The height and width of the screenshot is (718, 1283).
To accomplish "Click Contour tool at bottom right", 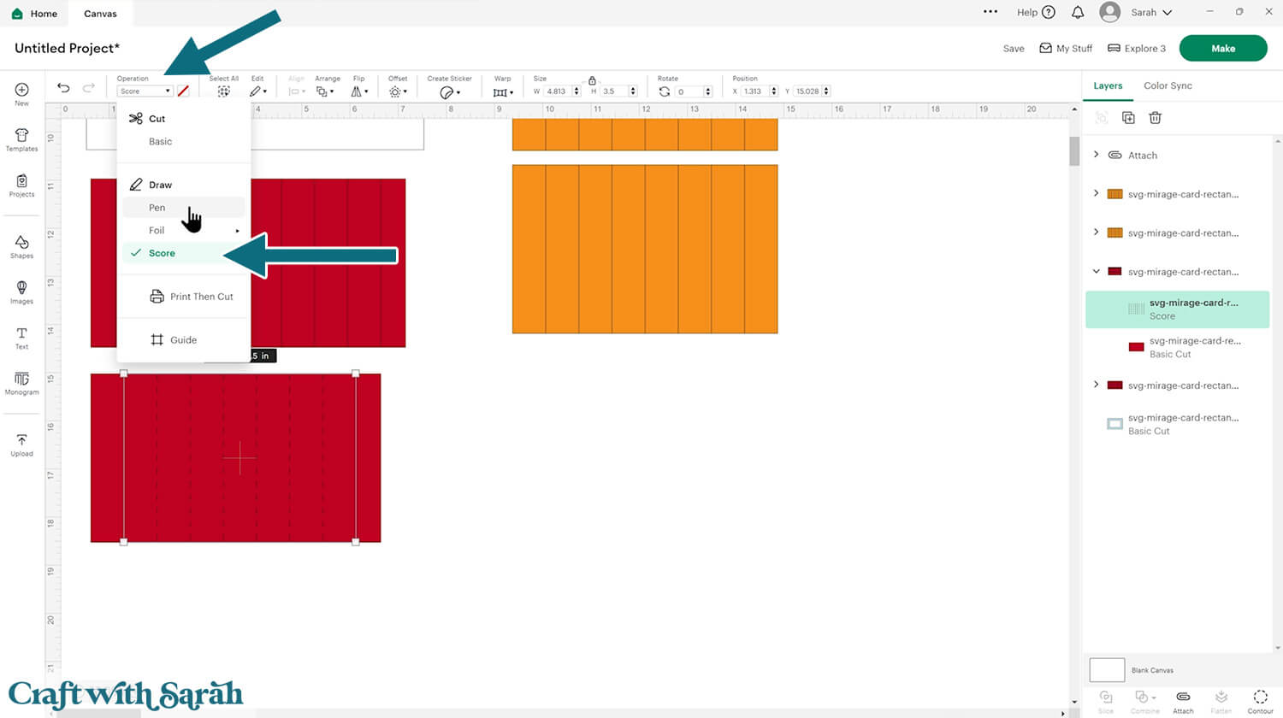I will (x=1260, y=700).
